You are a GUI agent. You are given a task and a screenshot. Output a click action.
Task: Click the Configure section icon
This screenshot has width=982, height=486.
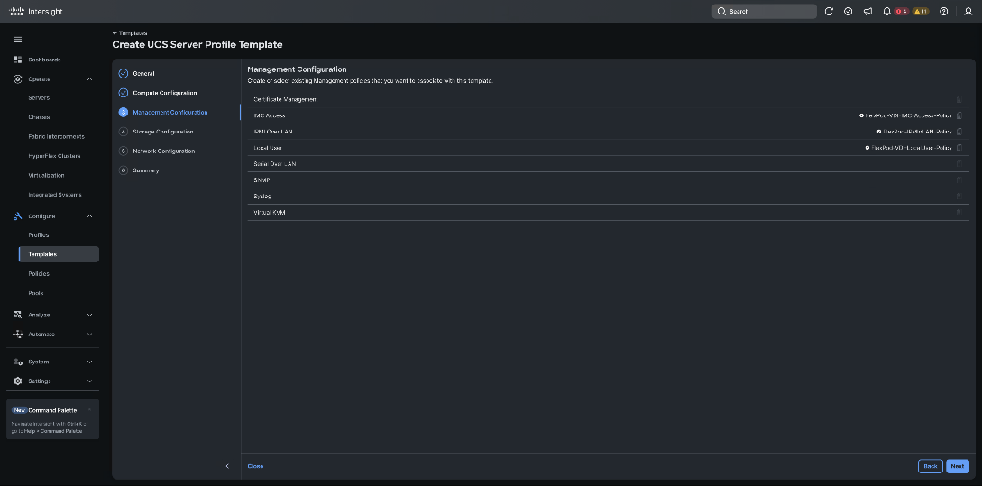click(x=17, y=216)
